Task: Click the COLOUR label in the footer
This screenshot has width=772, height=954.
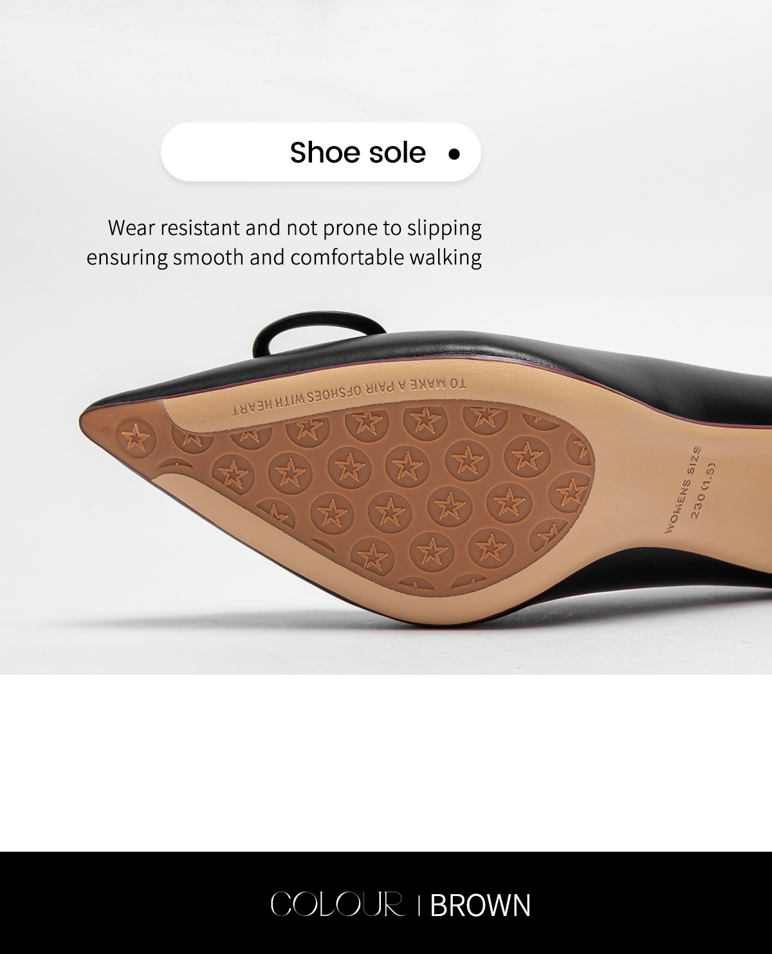Action: [337, 904]
